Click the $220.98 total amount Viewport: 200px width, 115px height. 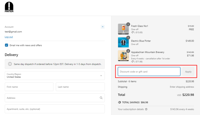(x=188, y=95)
